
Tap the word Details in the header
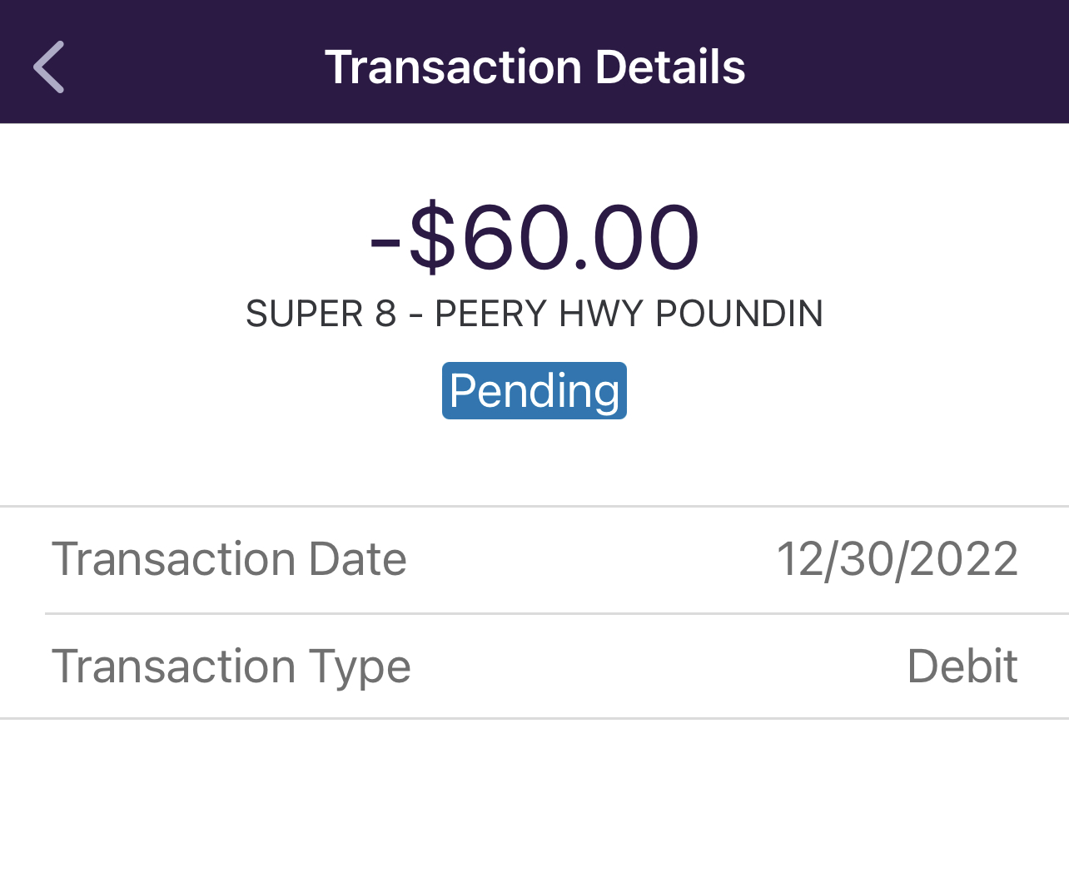(x=670, y=67)
